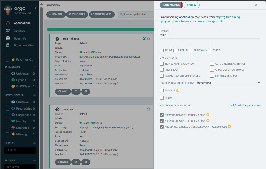Delete the busybox app icon
Screen dimensions: 266x169
click(x=86, y=162)
